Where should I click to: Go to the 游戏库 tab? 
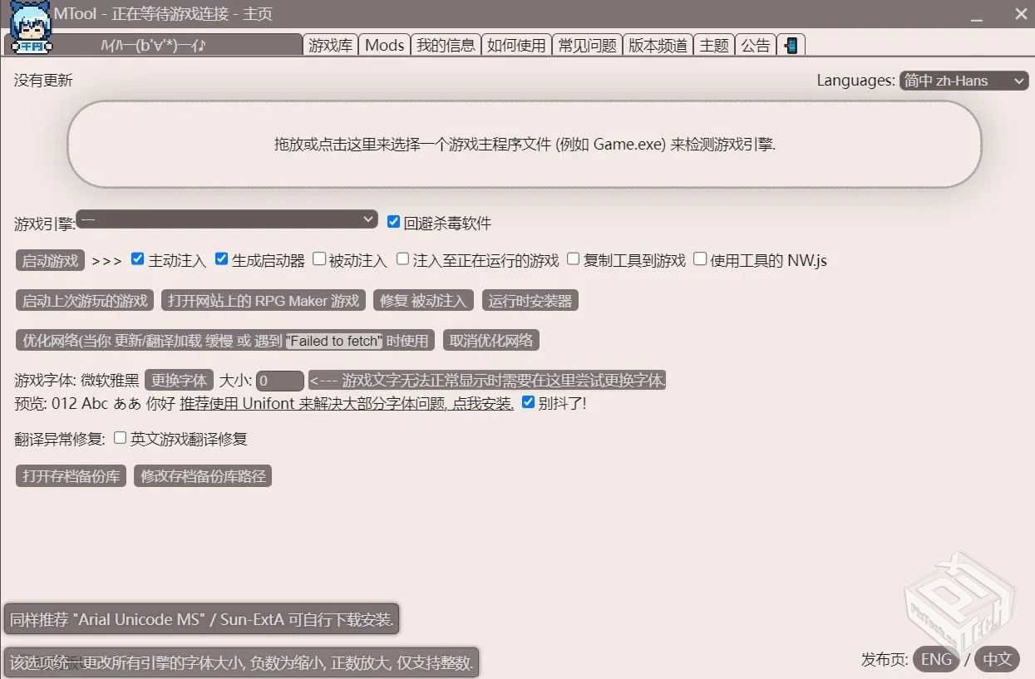coord(330,45)
